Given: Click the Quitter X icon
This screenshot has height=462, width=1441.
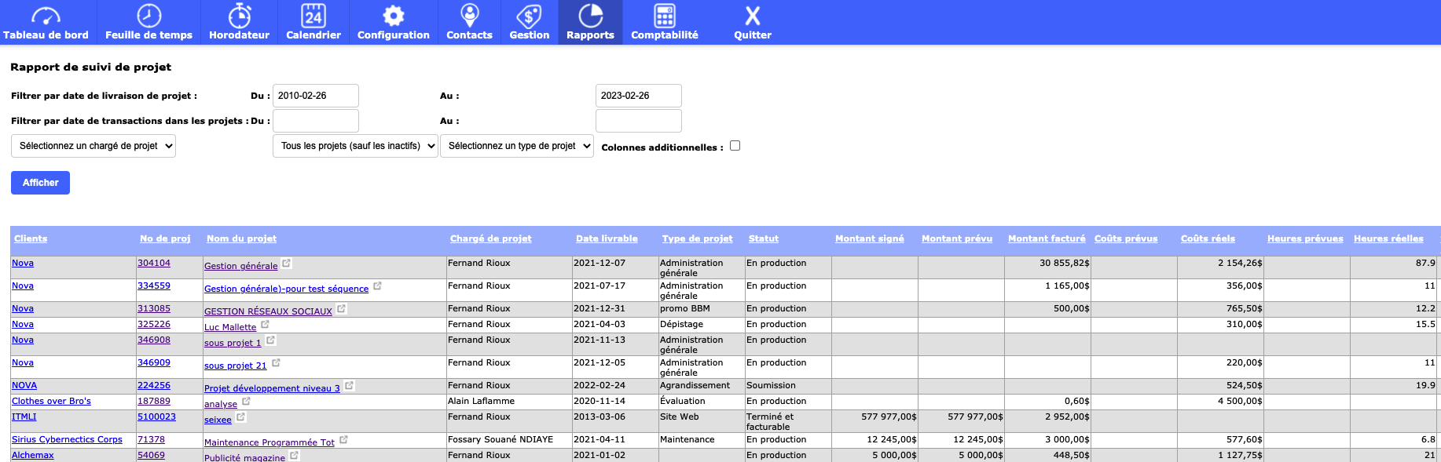Looking at the screenshot, I should pos(752,16).
